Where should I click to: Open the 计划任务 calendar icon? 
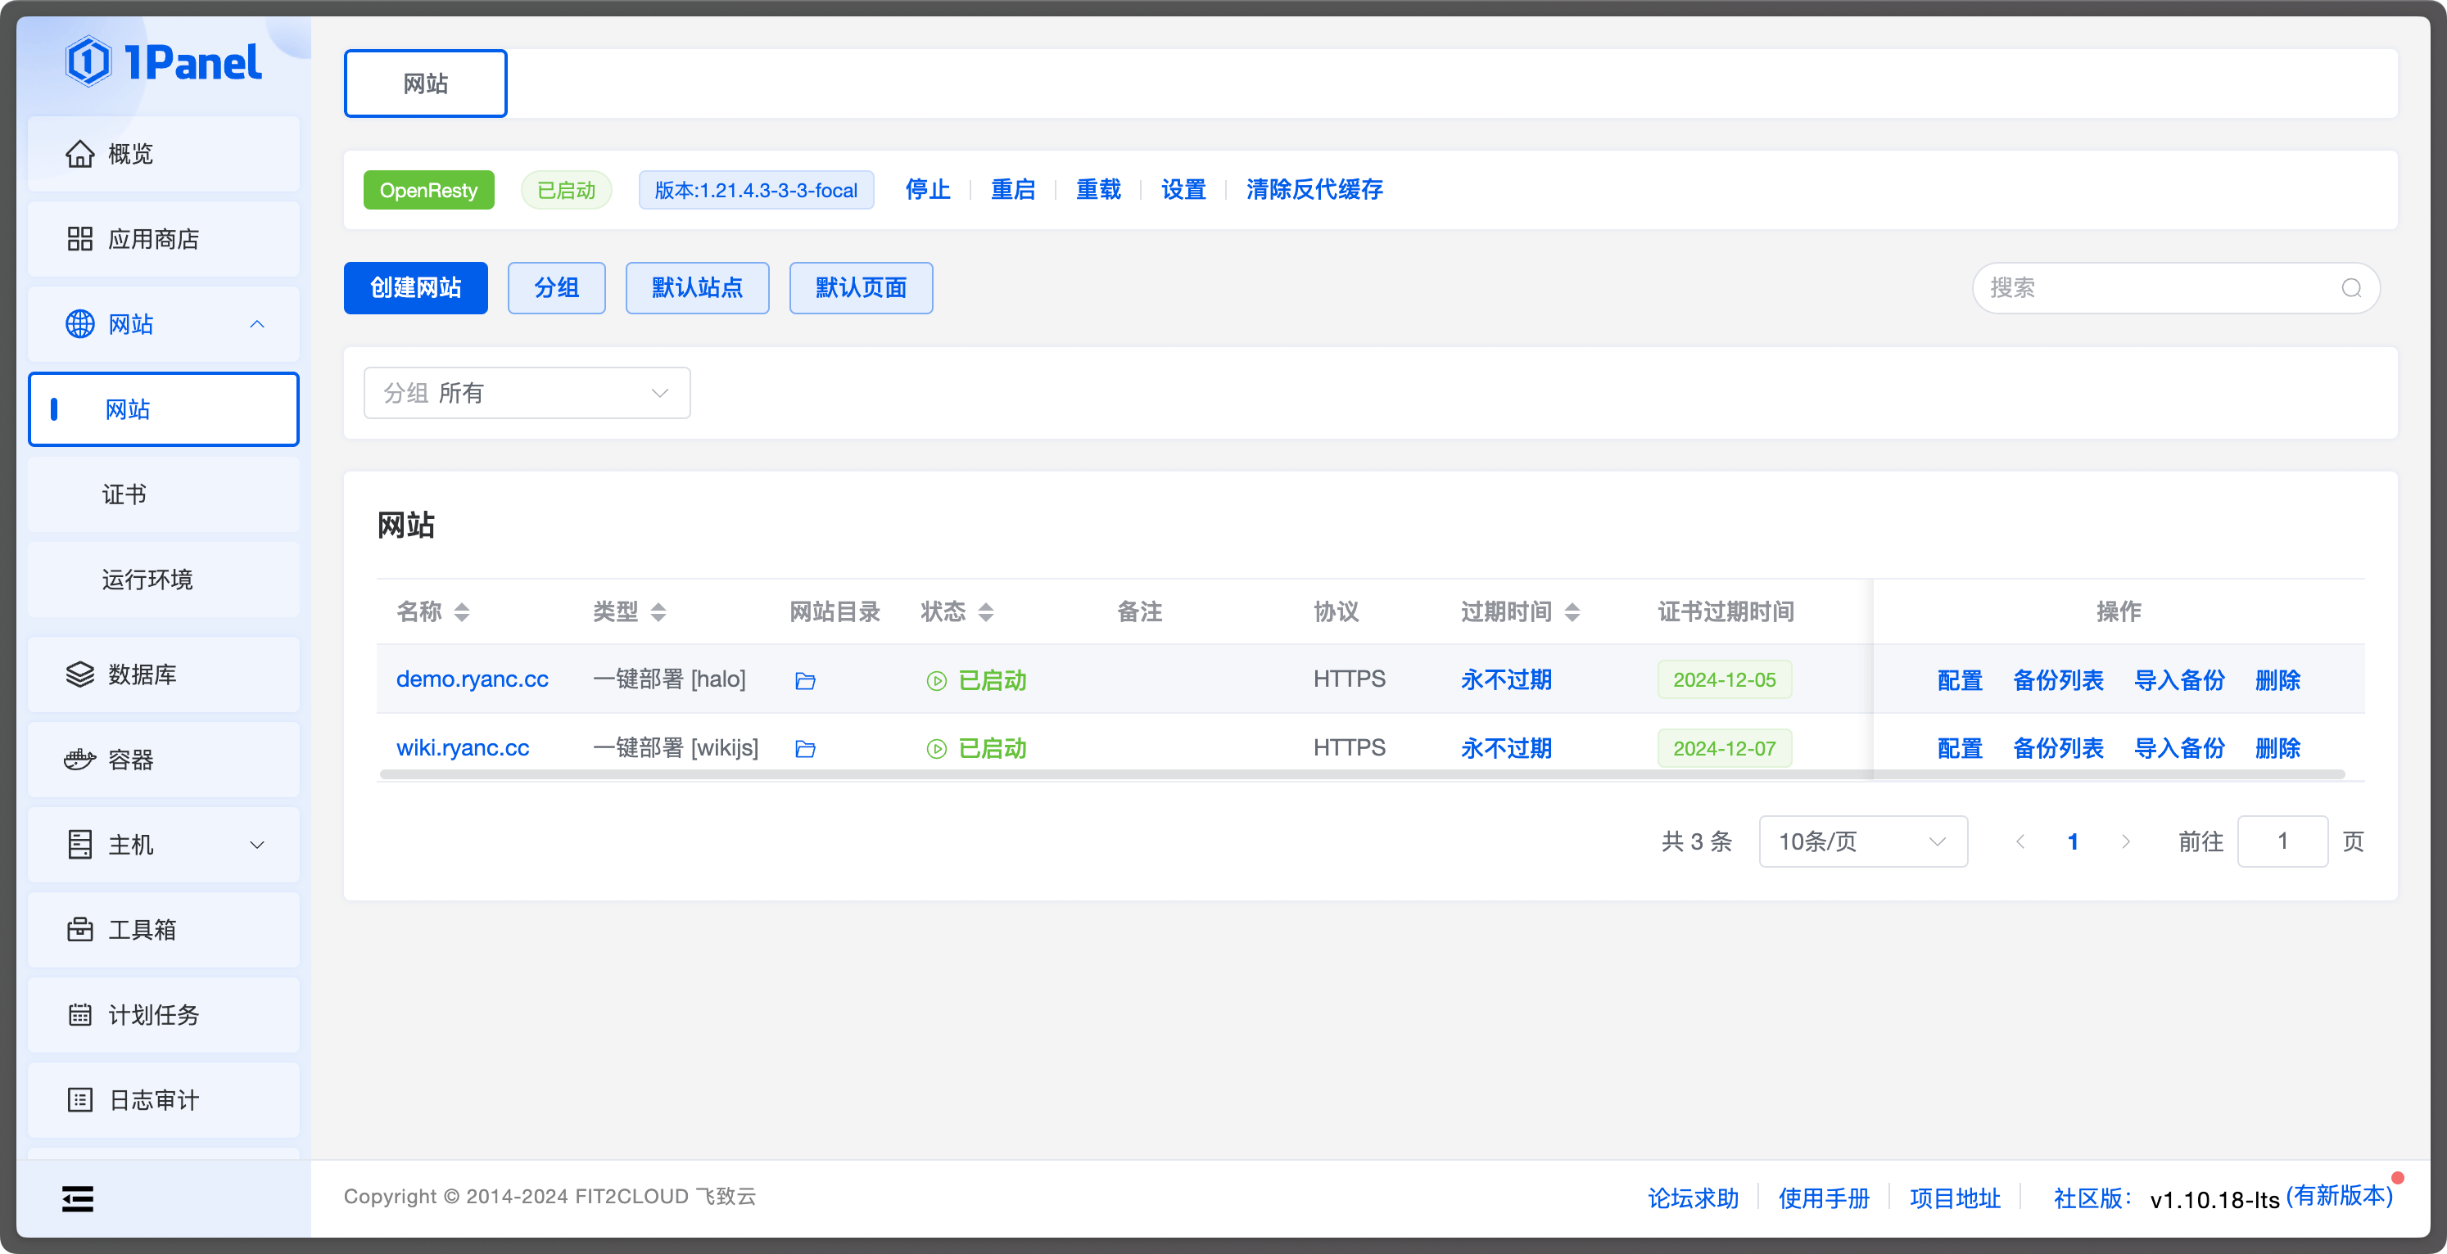pyautogui.click(x=79, y=1015)
